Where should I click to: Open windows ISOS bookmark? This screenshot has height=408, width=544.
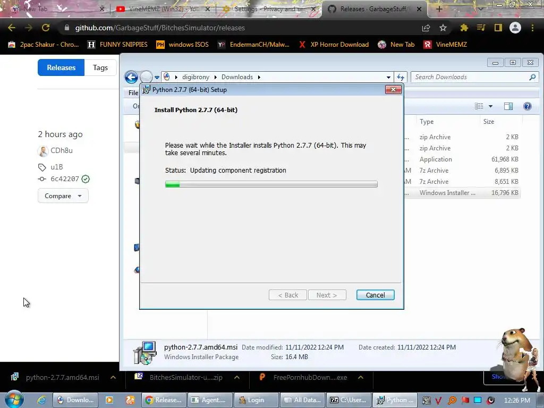(183, 45)
